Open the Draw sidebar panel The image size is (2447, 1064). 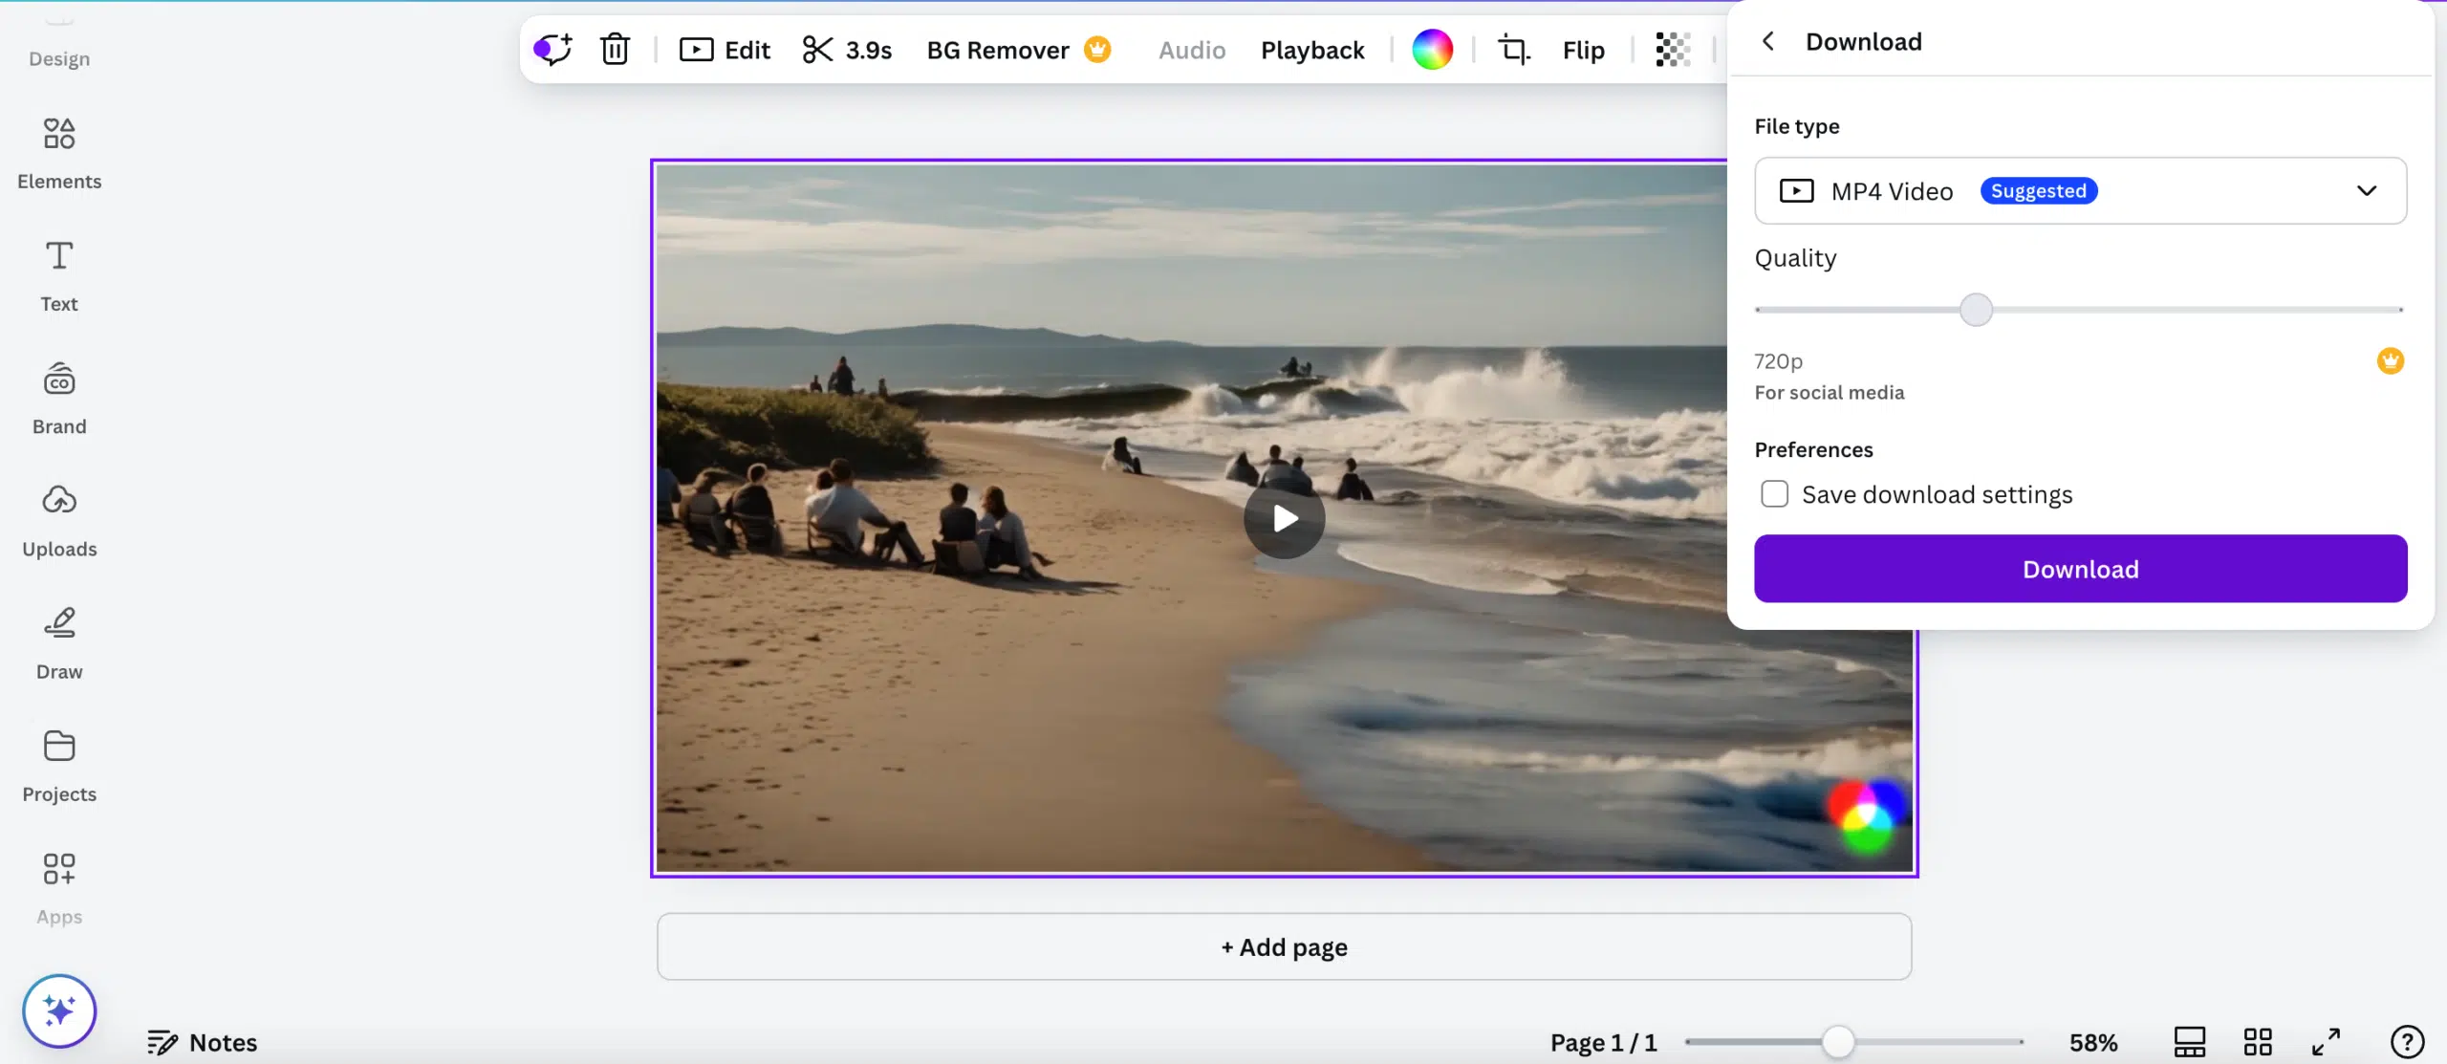click(59, 643)
